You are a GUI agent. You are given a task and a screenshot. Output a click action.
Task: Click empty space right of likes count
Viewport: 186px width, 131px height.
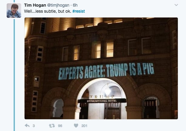pyautogui.click(x=131, y=126)
